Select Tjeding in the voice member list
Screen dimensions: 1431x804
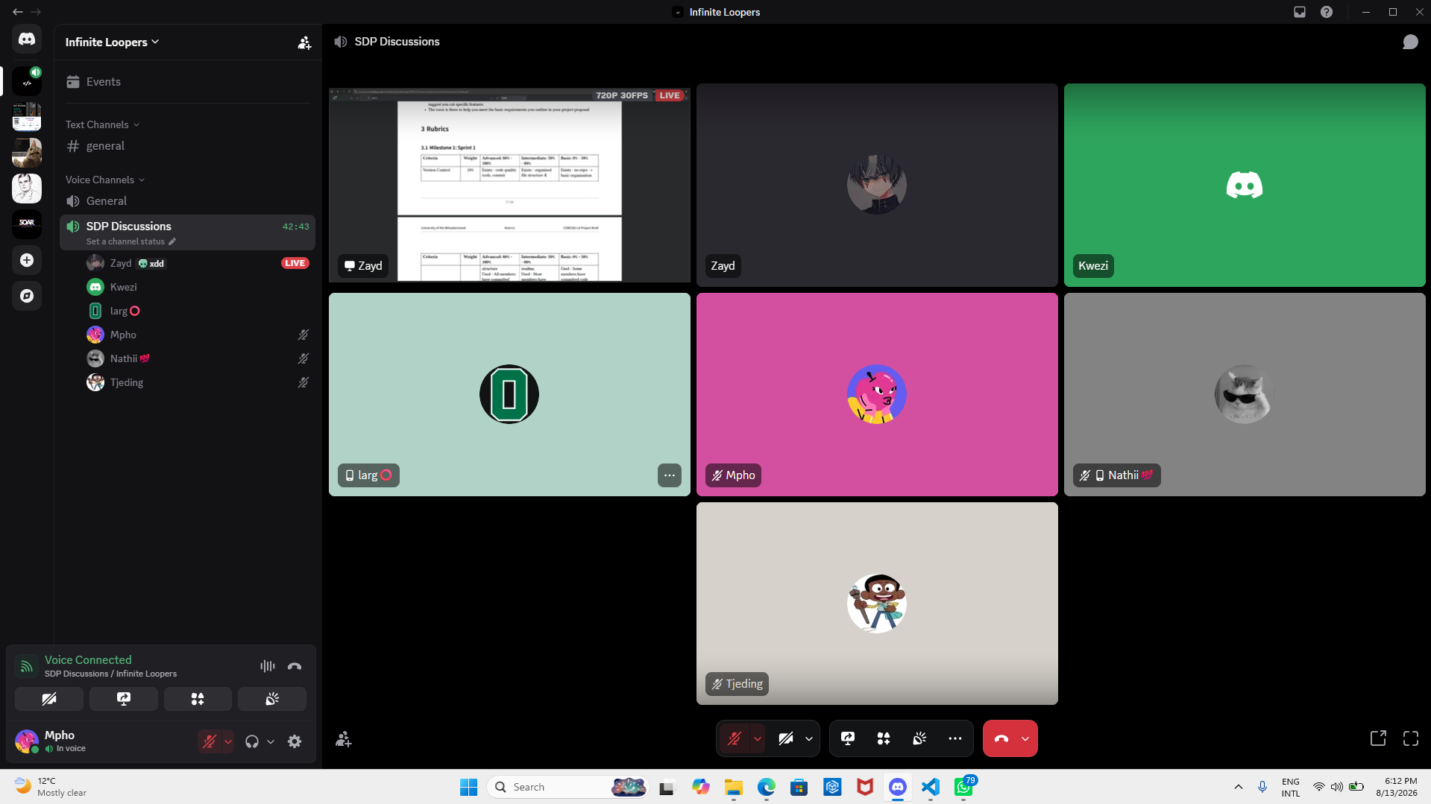point(198,382)
